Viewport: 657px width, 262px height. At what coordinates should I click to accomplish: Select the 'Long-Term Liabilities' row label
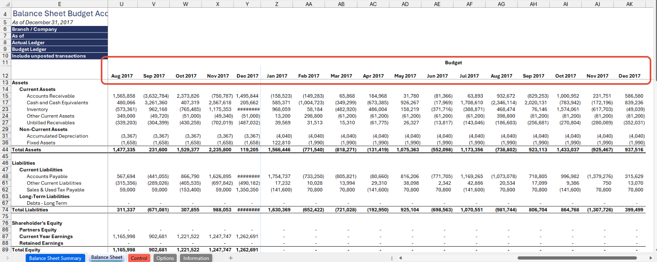pyautogui.click(x=45, y=196)
